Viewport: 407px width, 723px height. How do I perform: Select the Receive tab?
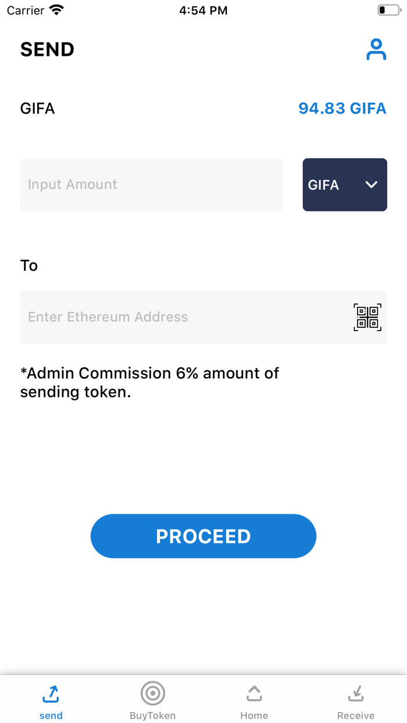coord(356,699)
